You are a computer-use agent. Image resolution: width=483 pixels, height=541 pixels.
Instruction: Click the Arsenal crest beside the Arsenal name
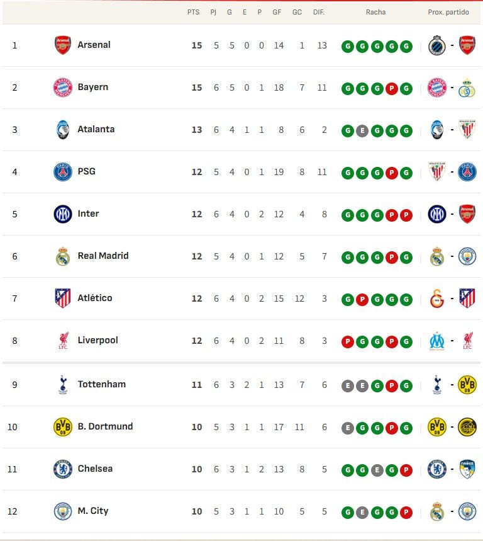click(63, 45)
